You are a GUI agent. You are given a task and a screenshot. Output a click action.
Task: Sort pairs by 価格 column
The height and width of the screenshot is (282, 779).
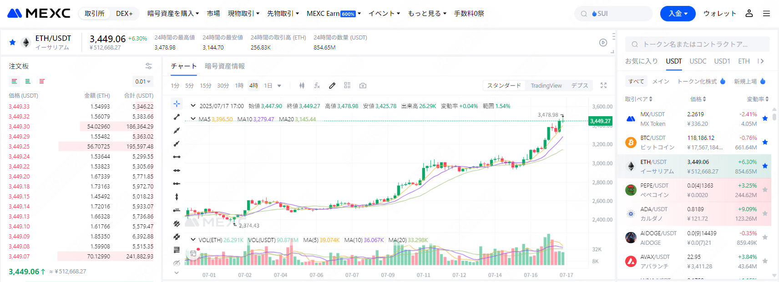(x=698, y=99)
